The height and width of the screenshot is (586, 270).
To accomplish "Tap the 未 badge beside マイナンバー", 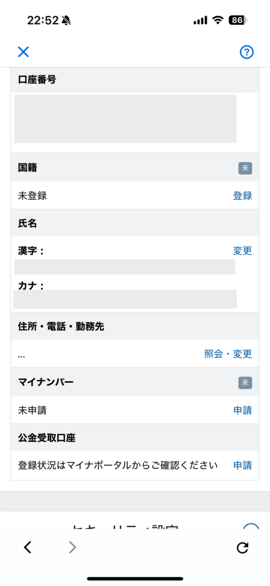I will [245, 383].
